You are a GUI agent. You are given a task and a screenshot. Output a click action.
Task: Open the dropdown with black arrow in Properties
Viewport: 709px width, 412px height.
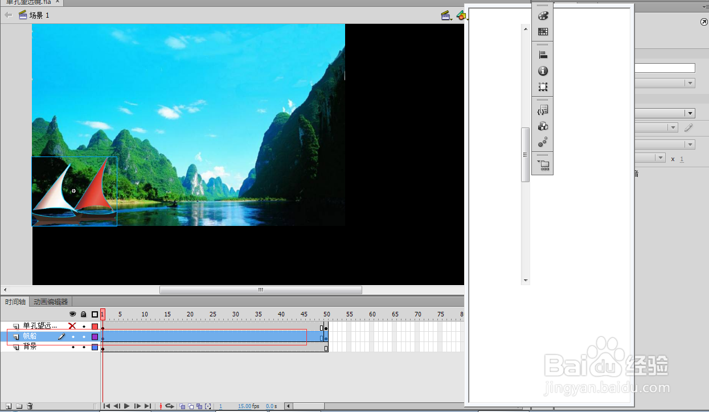point(664,113)
